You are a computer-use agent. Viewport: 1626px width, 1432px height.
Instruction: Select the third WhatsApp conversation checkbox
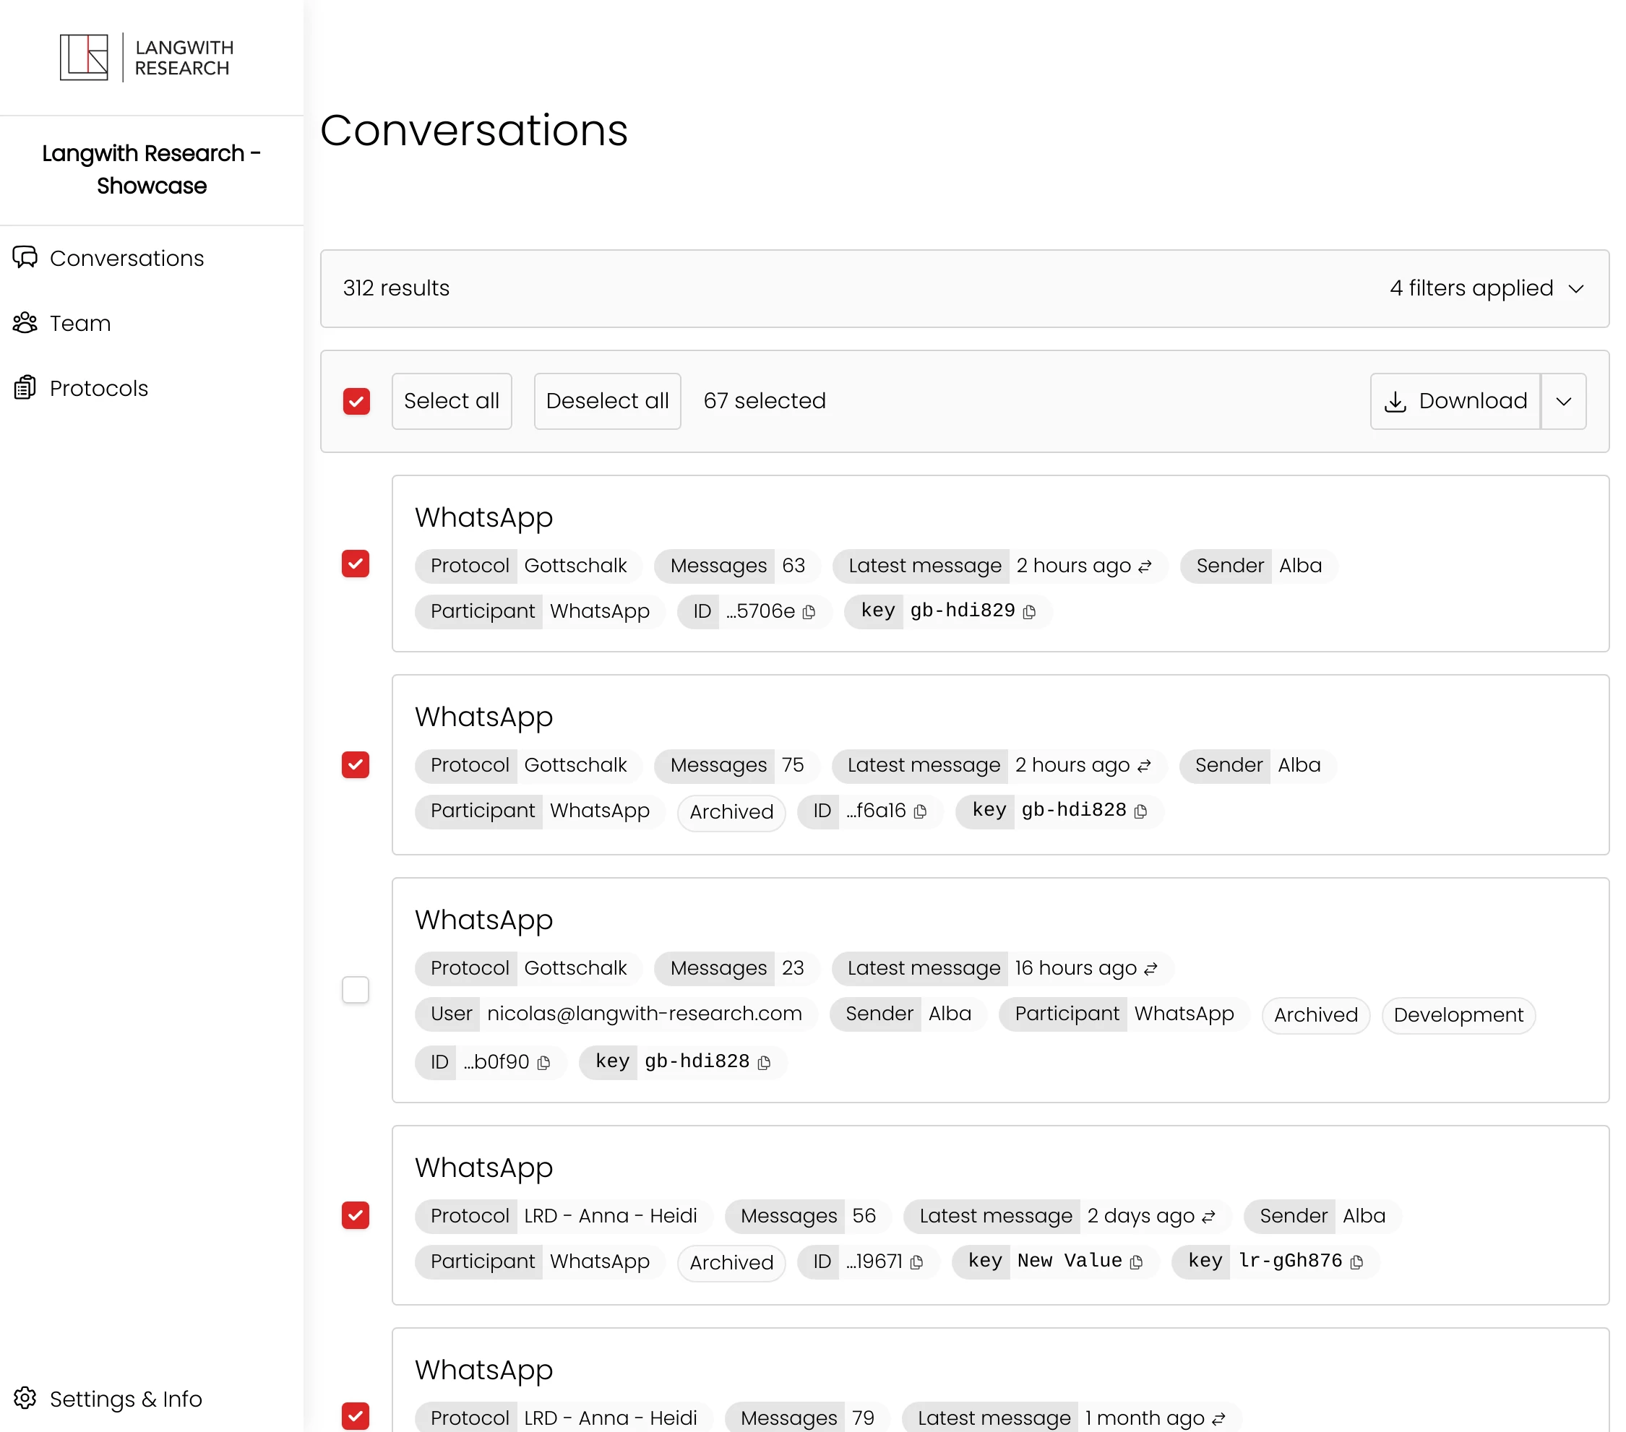pos(356,990)
